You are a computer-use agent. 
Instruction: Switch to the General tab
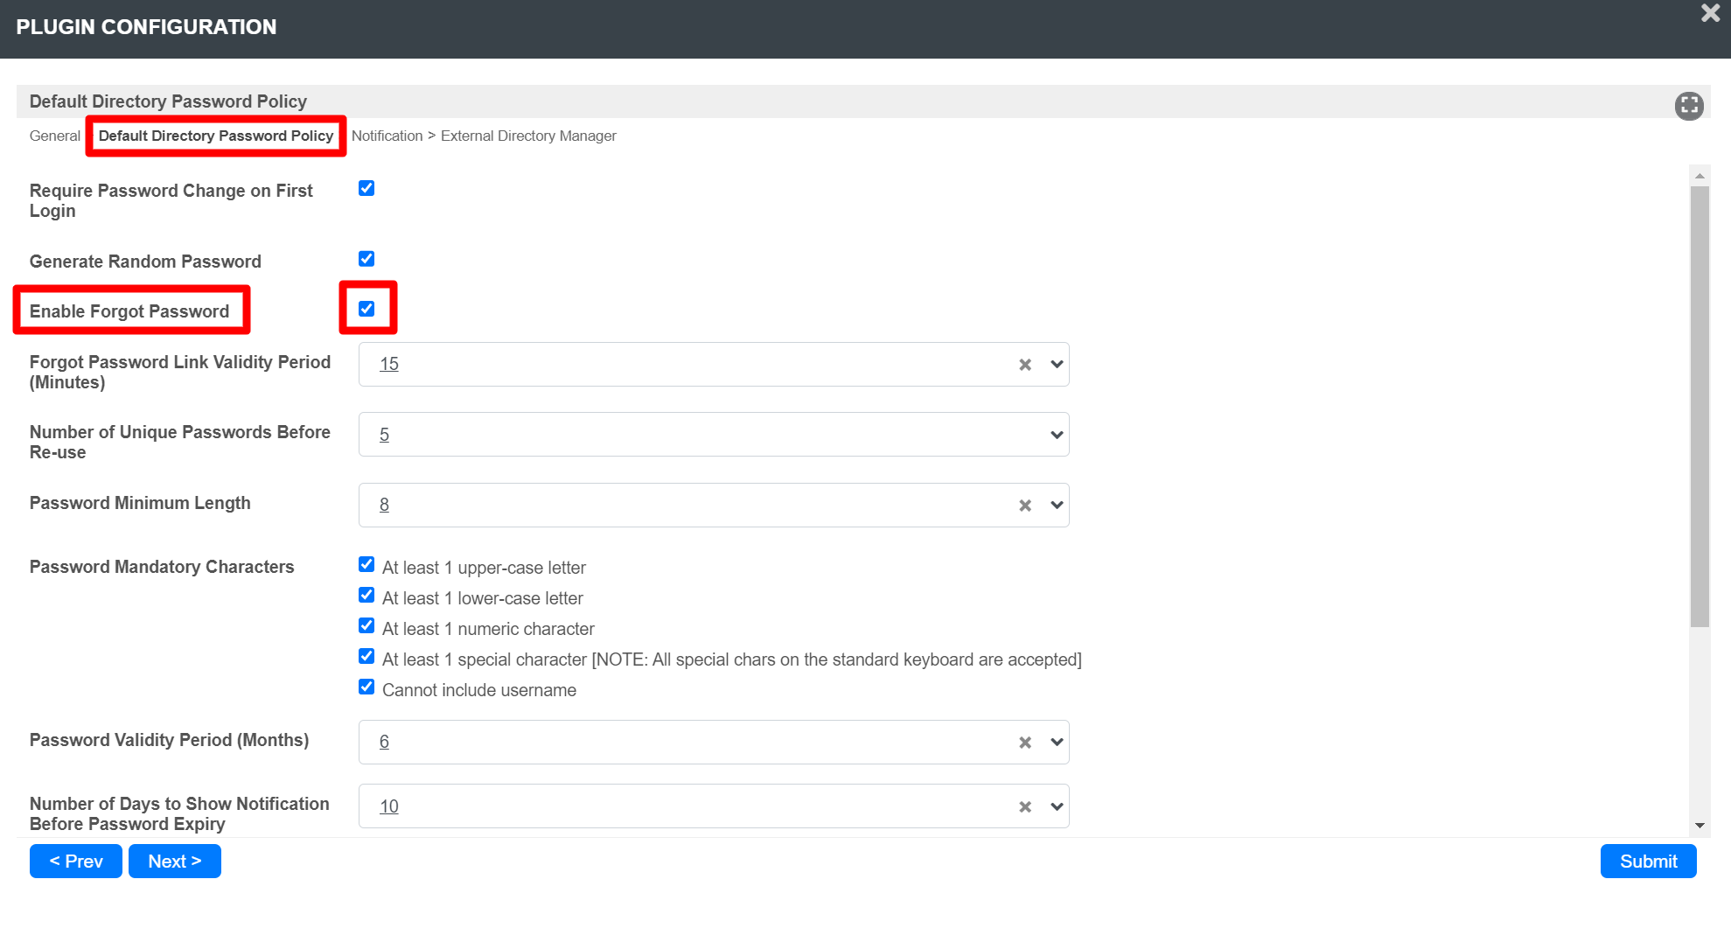click(54, 136)
